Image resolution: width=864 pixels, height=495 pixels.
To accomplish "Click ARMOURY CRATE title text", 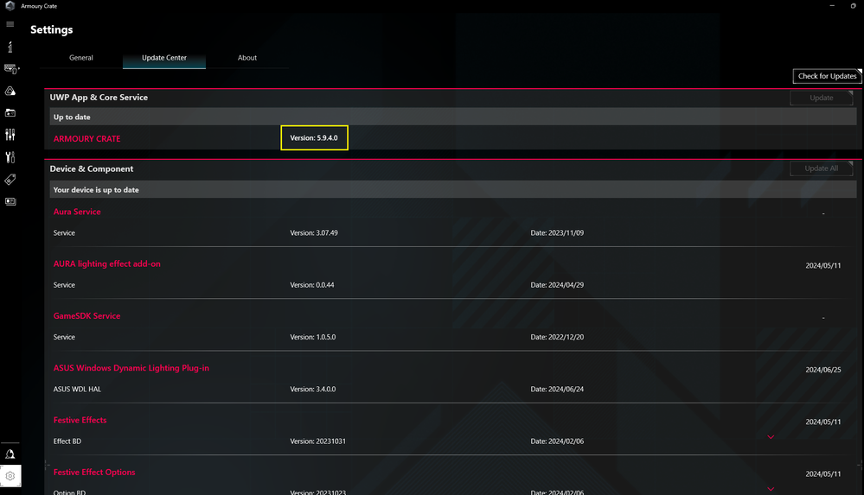I will click(87, 139).
